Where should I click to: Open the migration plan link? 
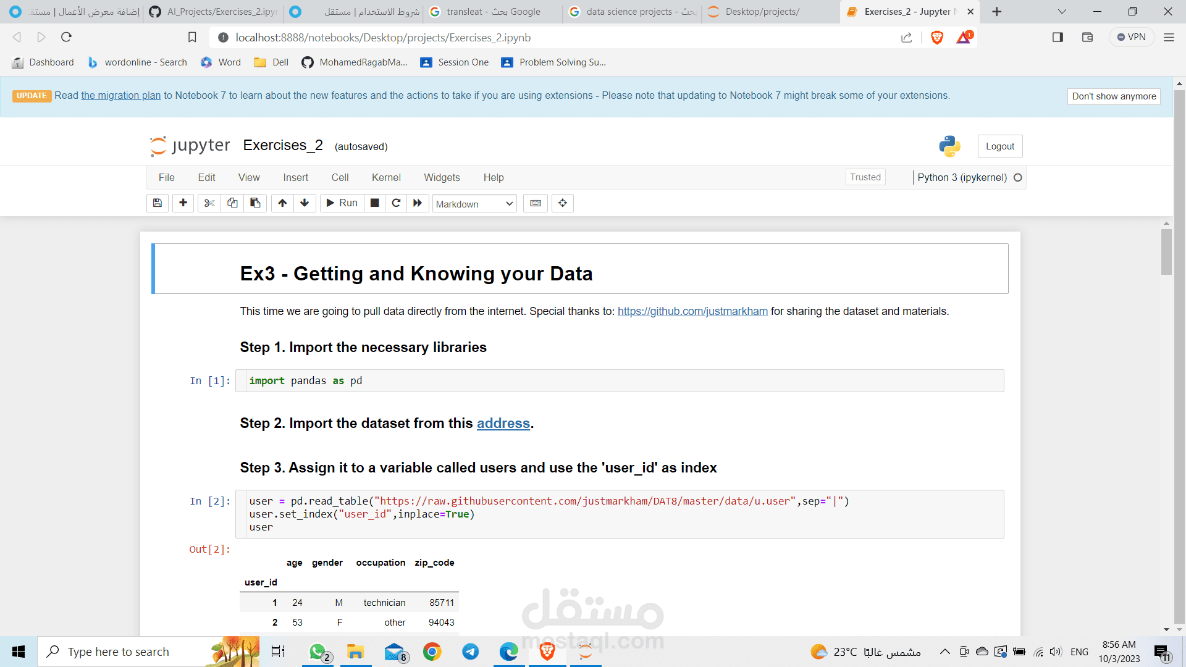(120, 95)
